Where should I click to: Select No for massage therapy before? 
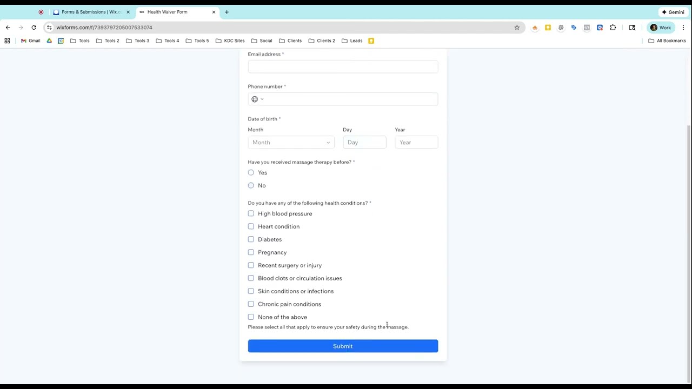click(251, 185)
